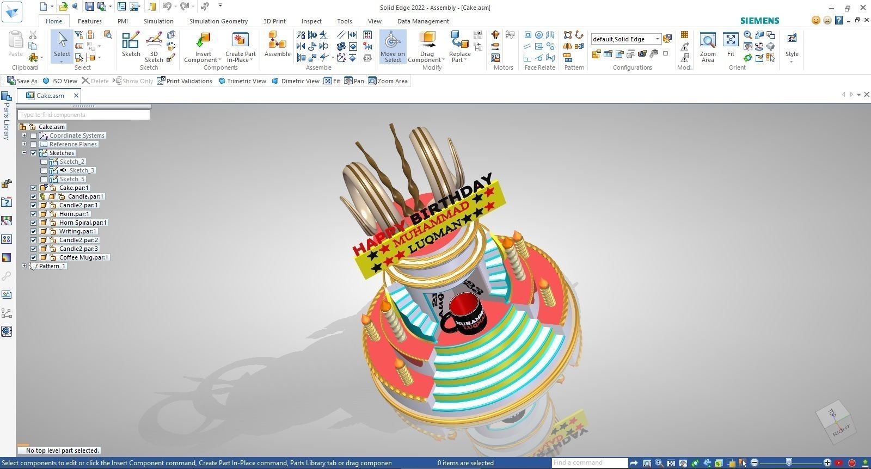Fit the model using Fit icon
Screen dimensions: 871x469
[731, 41]
